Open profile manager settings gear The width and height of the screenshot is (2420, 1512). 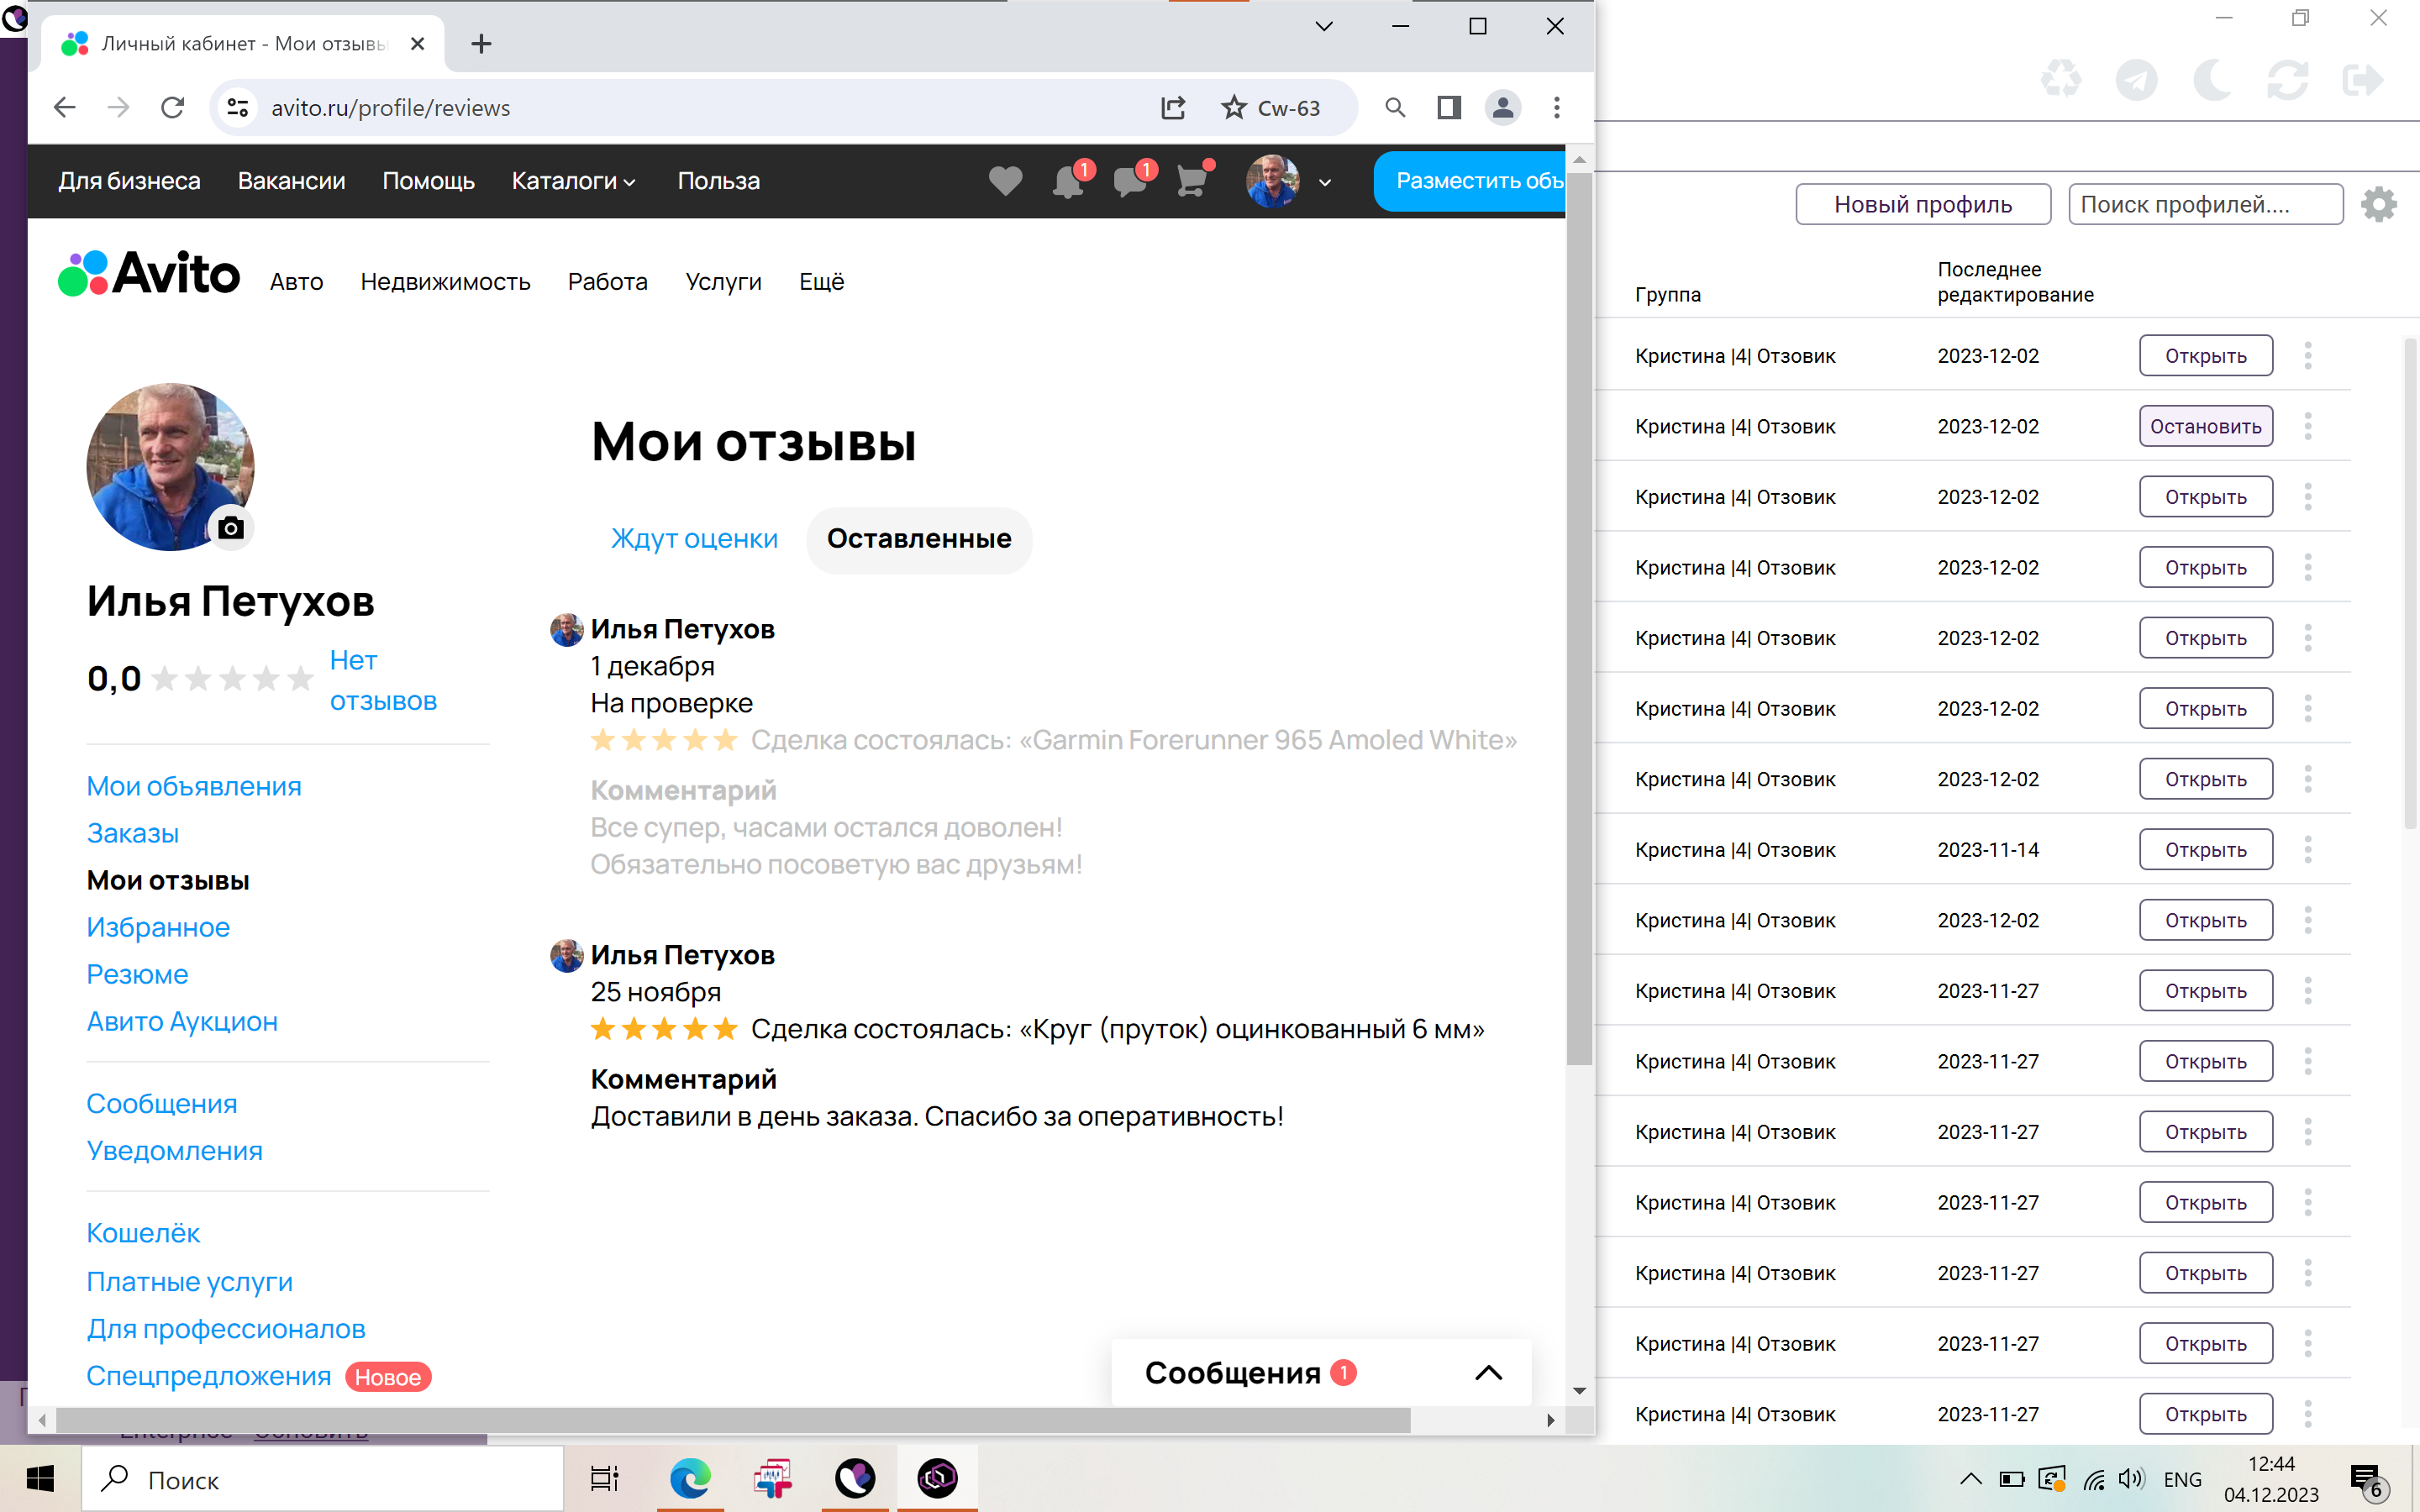[x=2378, y=204]
